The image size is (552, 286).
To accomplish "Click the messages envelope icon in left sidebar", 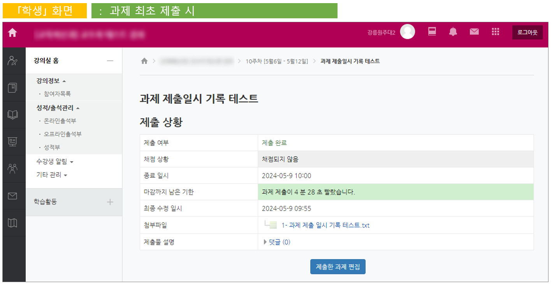I will click(x=12, y=196).
